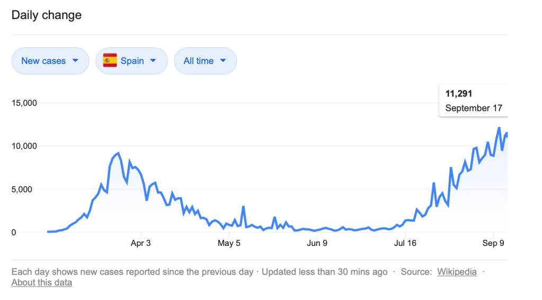This screenshot has width=542, height=300.
Task: Click the May 5 date label
Action: coord(229,244)
